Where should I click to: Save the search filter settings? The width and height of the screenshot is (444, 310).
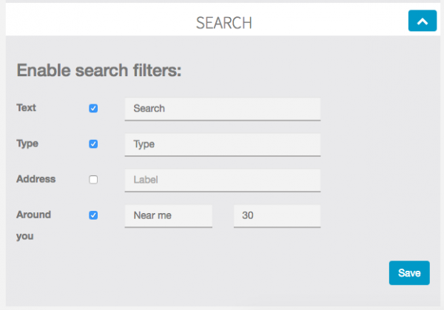408,273
